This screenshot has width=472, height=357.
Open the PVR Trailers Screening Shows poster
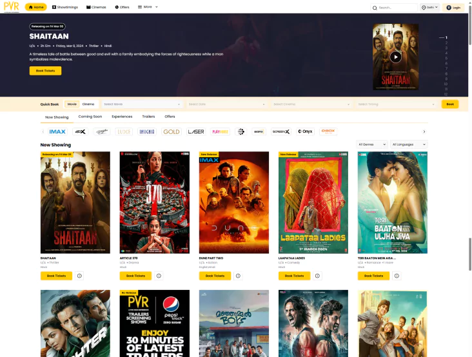pyautogui.click(x=155, y=323)
